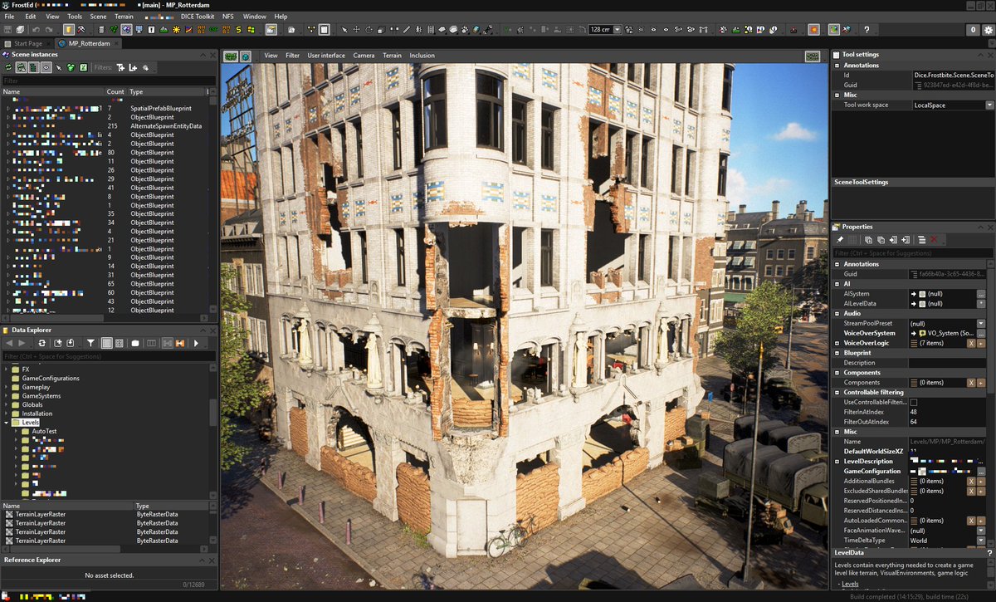Image resolution: width=996 pixels, height=602 pixels.
Task: Collapse the Levels folder in Data Explorer
Action: tap(7, 423)
